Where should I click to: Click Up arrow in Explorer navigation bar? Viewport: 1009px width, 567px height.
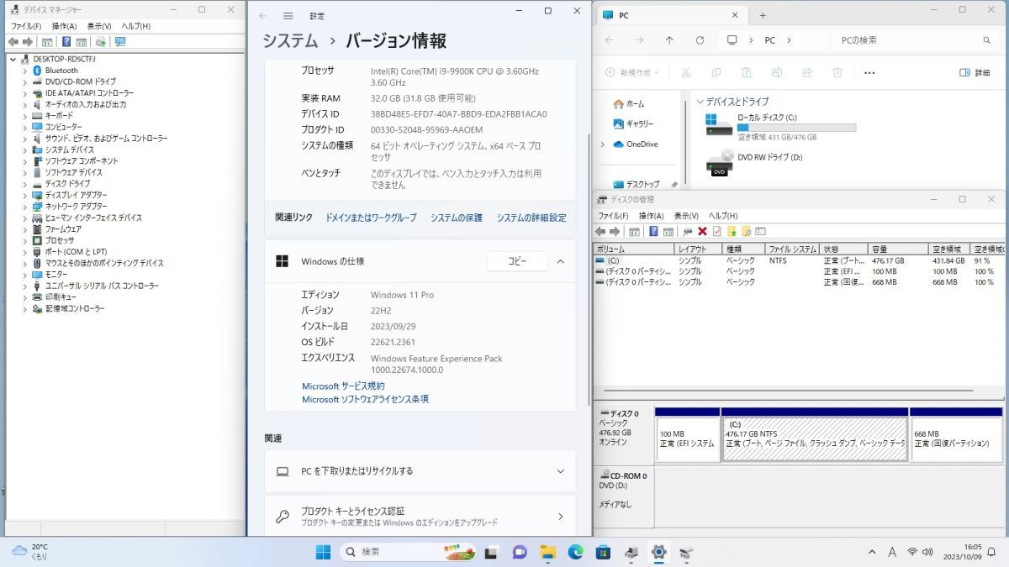point(669,40)
